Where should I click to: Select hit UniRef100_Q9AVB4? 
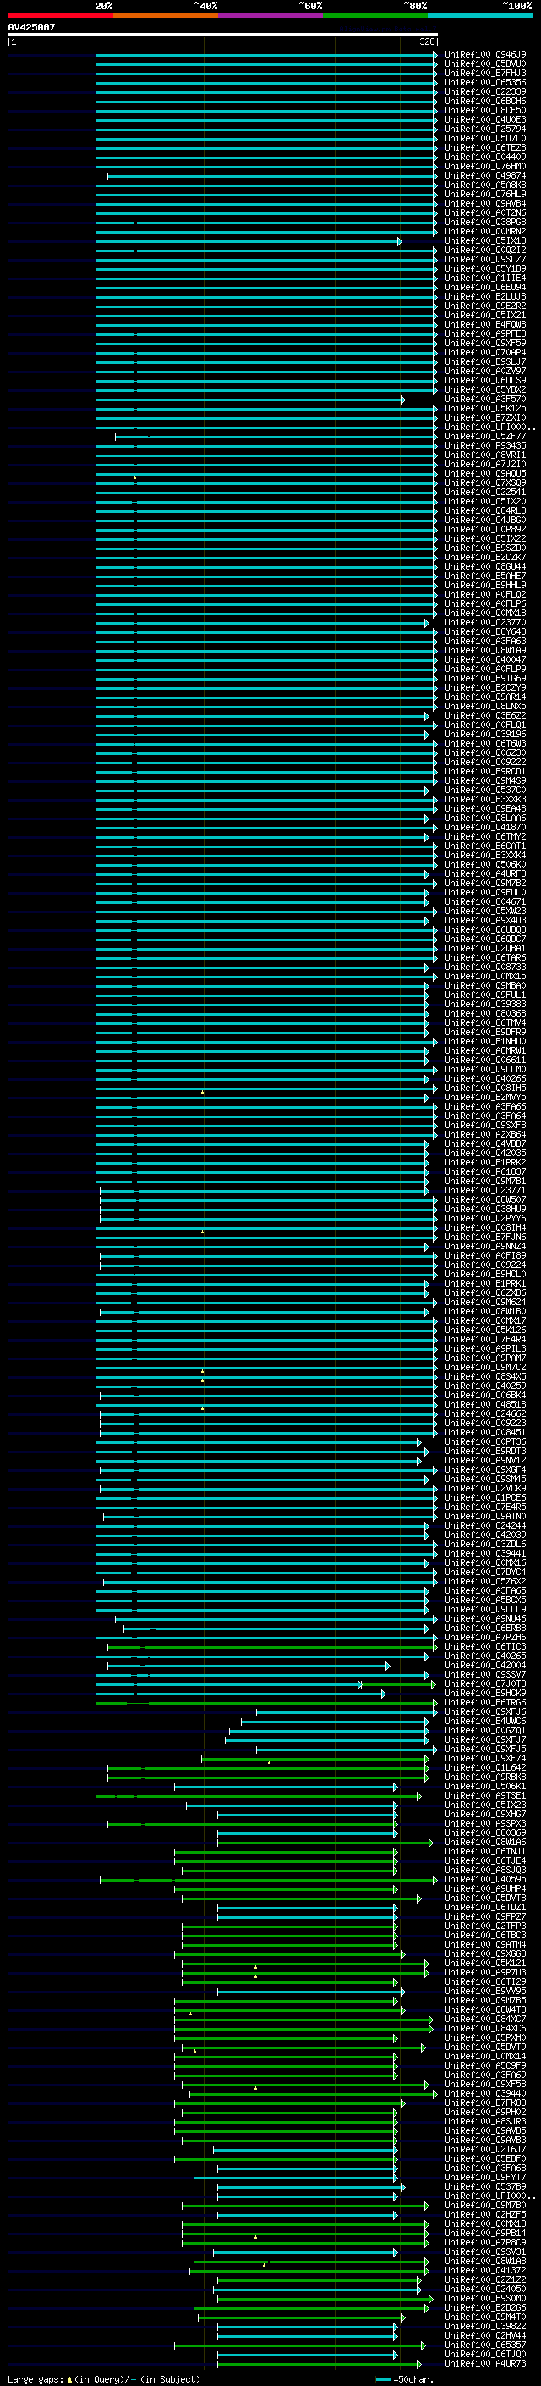(x=485, y=204)
